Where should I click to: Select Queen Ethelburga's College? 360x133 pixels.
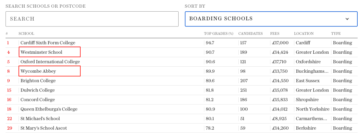tap(49, 109)
